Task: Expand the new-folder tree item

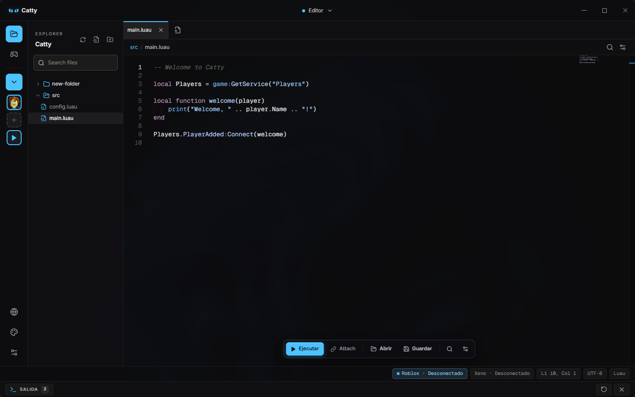Action: point(75,84)
